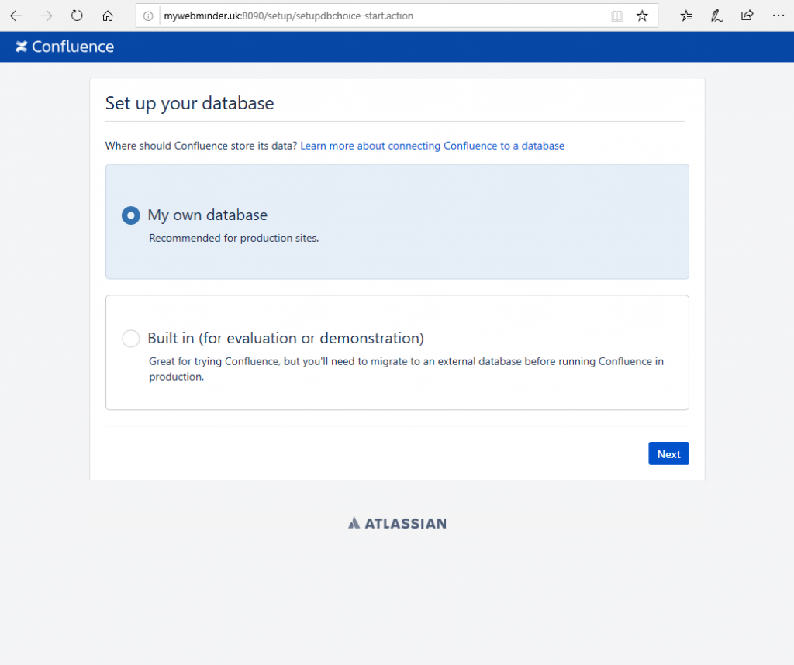Open reading view icon
Image resolution: width=794 pixels, height=665 pixels.
(616, 16)
